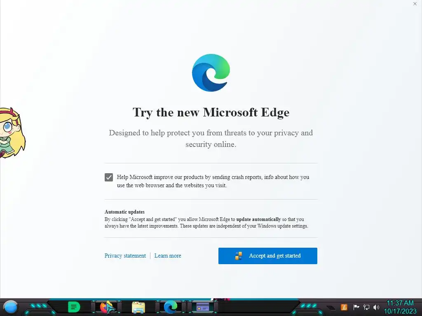Switch to Microsoft Edge taskbar icon
Screen dimensions: 422x316
[x=171, y=307]
